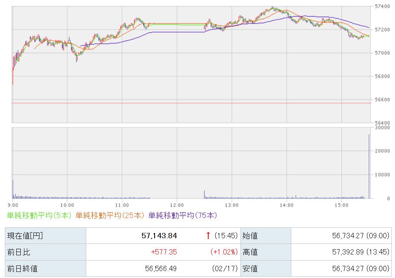Click the 10:00 time axis label
395x278 pixels.
click(68, 205)
